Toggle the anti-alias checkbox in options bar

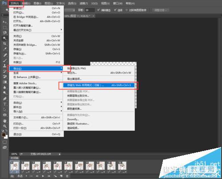coord(98,10)
